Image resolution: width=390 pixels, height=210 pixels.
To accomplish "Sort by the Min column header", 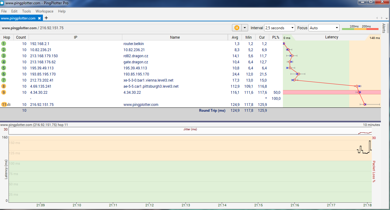I will click(249, 37).
